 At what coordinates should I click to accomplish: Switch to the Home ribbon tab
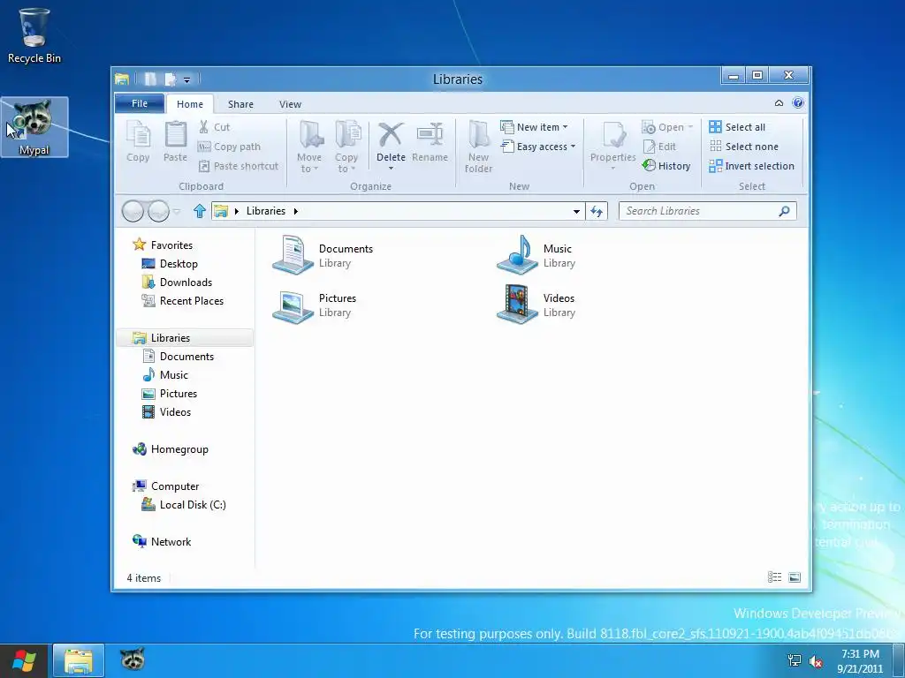coord(190,104)
